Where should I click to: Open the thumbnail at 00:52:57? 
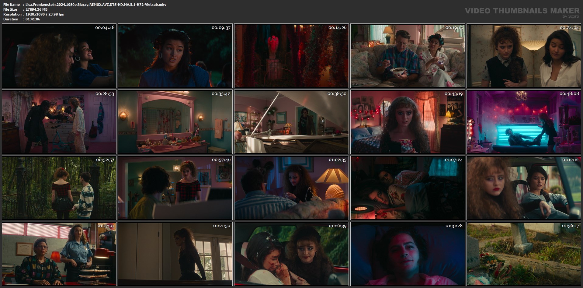coord(59,188)
